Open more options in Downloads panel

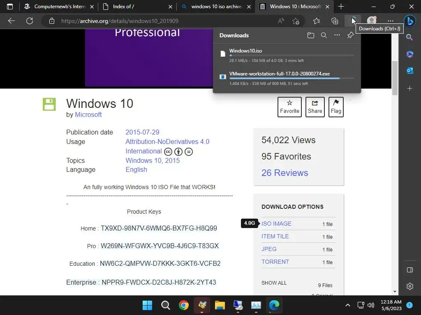[337, 35]
